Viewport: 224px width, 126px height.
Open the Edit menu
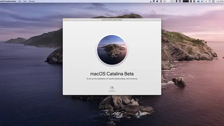point(25,1)
